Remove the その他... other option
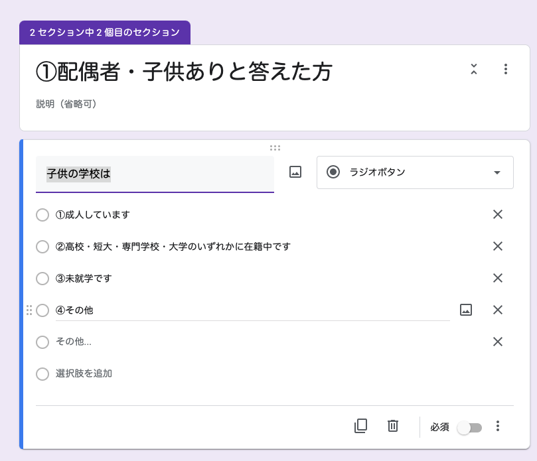 tap(498, 342)
